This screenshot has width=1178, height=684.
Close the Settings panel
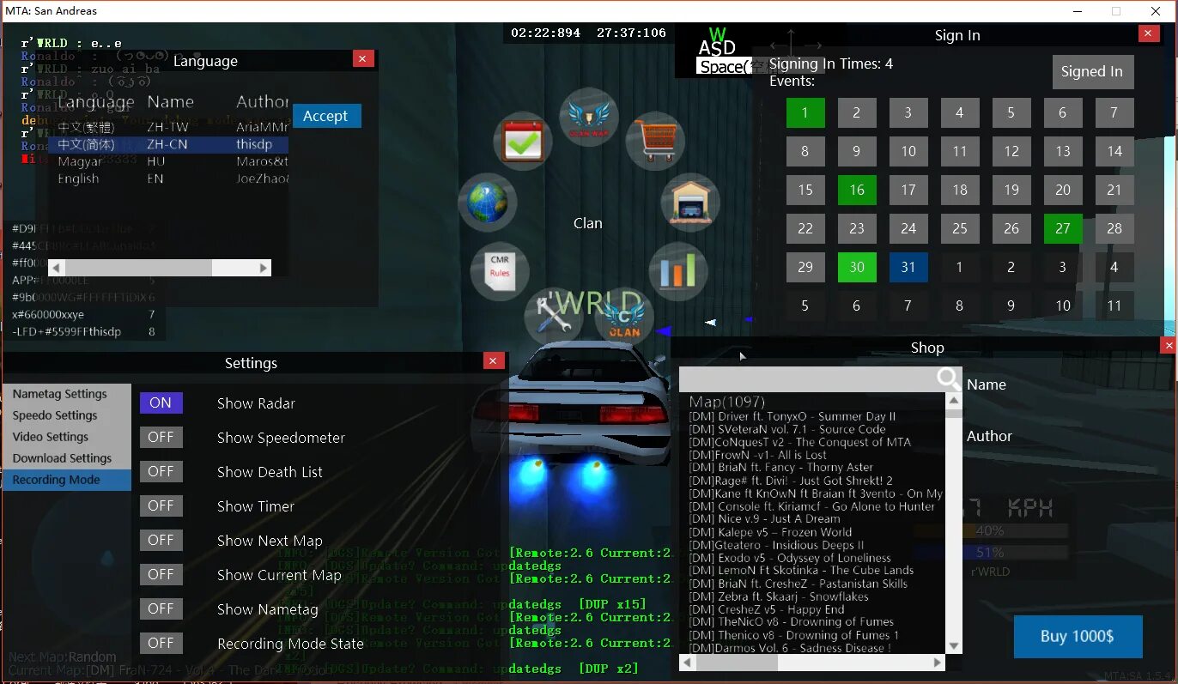(x=493, y=361)
